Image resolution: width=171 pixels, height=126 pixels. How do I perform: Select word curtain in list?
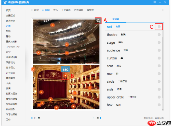[x=112, y=58]
